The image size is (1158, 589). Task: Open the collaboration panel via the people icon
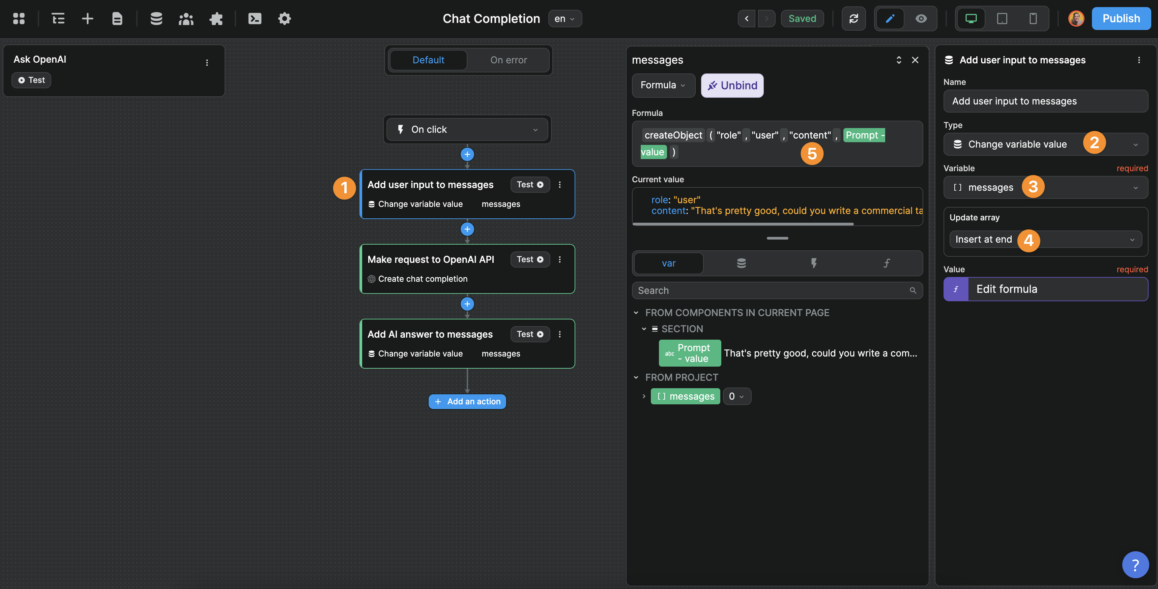(x=186, y=19)
